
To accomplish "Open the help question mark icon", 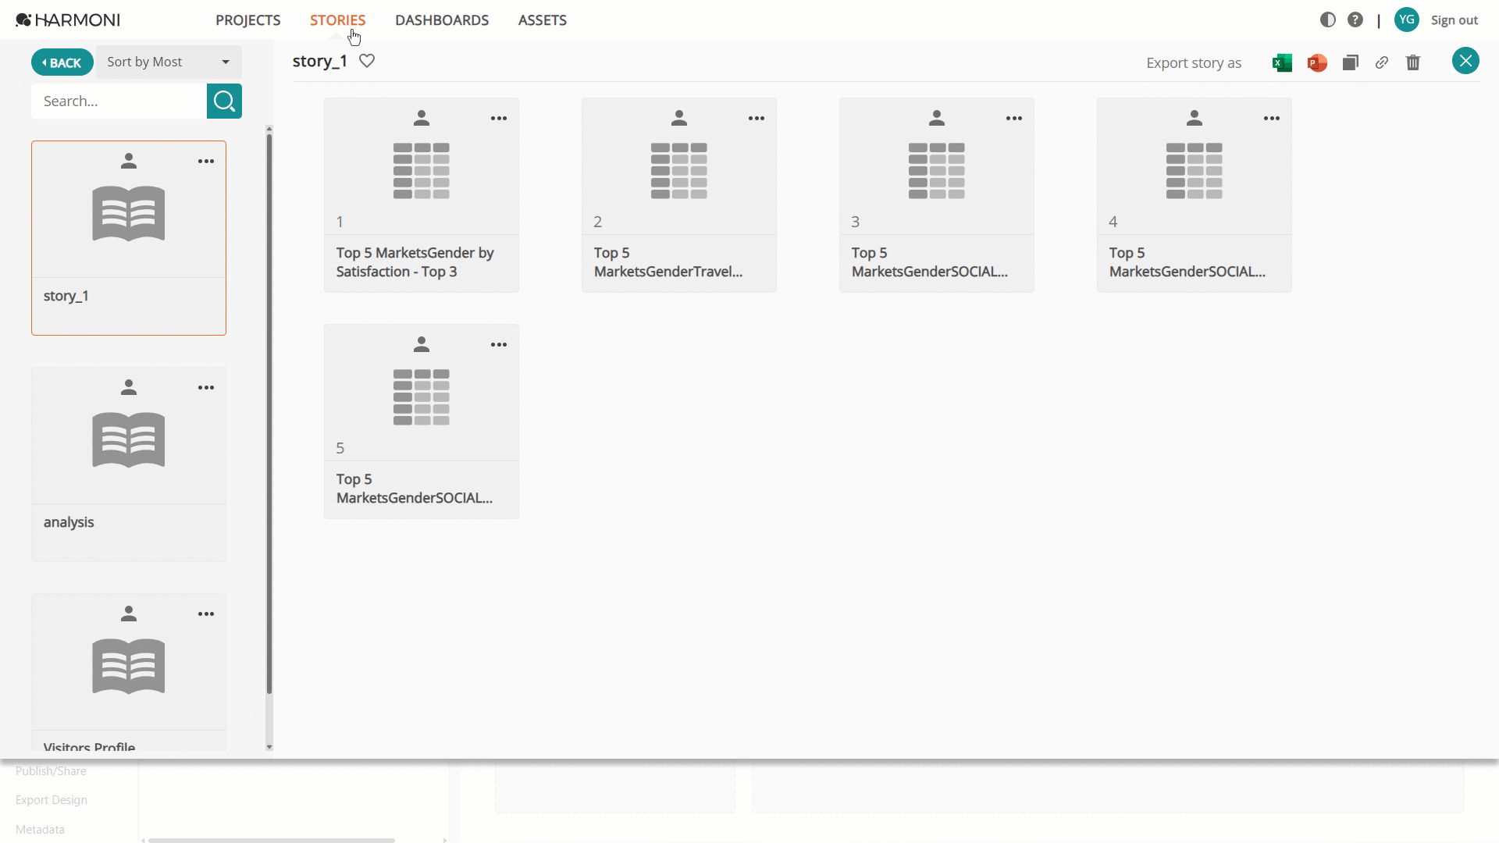I will [1355, 20].
